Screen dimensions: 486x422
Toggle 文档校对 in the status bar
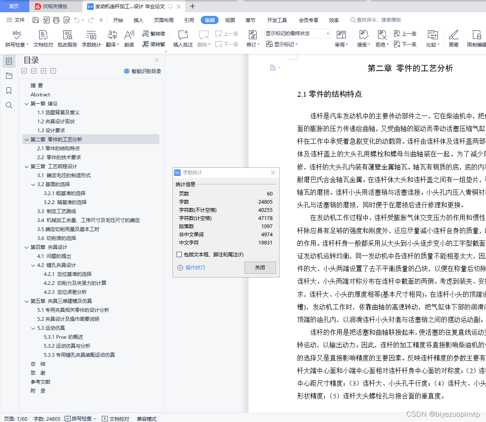[116, 419]
